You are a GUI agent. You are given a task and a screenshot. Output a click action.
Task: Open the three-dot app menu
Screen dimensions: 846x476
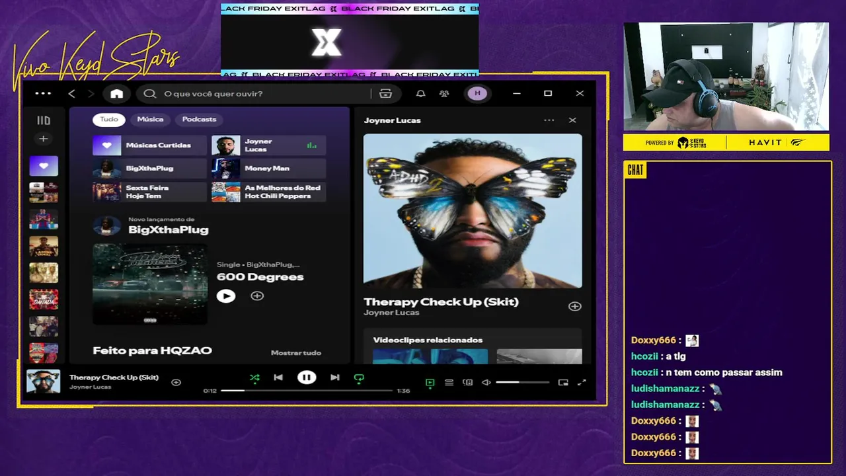[x=43, y=93]
